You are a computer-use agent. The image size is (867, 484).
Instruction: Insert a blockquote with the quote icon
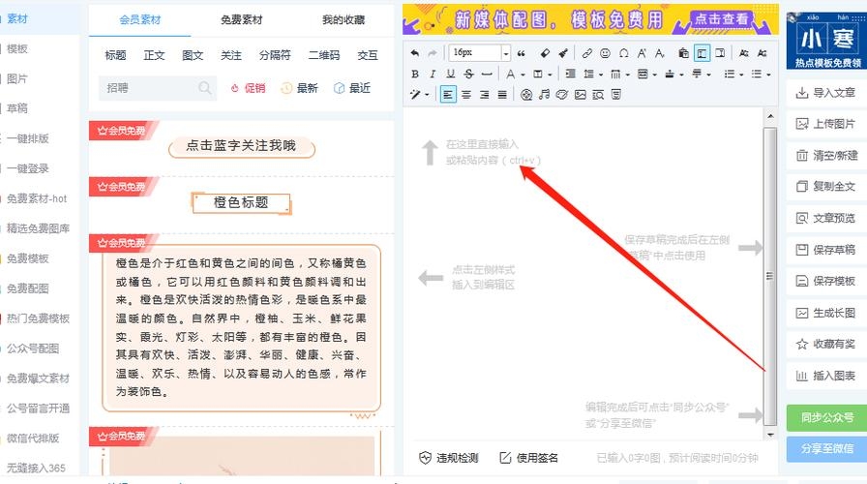pyautogui.click(x=521, y=53)
